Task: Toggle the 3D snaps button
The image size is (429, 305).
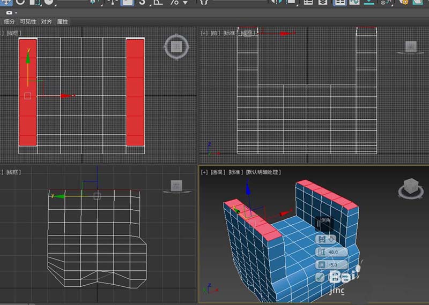Action: click(142, 2)
